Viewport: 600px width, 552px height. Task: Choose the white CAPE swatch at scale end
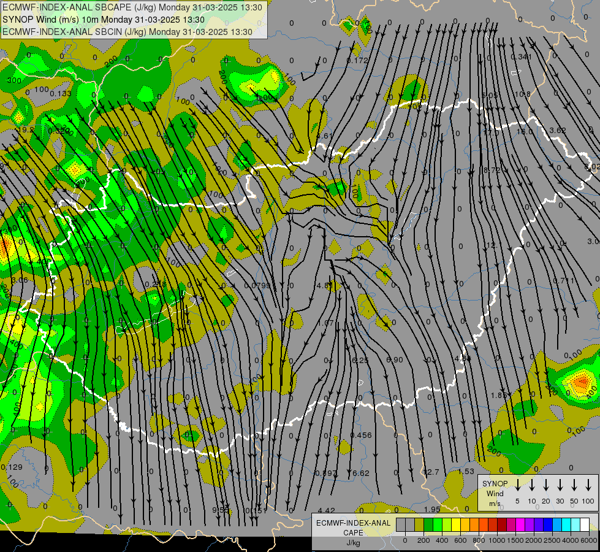point(584,524)
